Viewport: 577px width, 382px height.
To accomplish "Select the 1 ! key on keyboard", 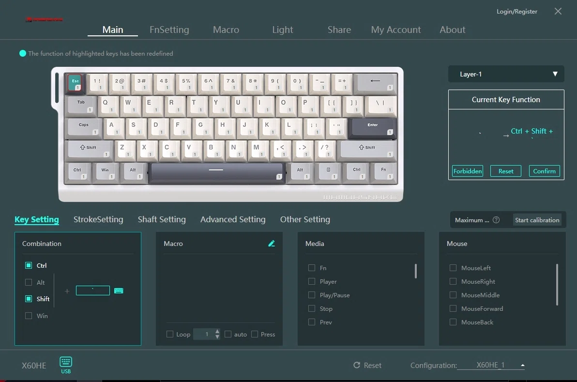I will tap(97, 83).
